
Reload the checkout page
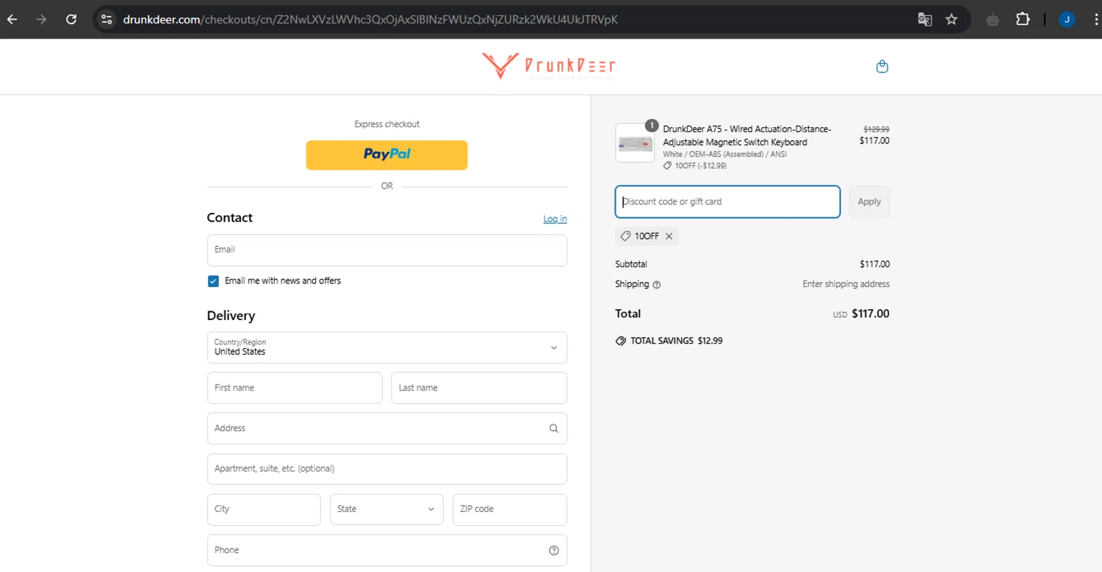pyautogui.click(x=71, y=20)
